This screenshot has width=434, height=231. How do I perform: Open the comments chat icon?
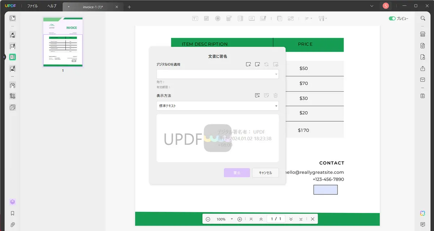(x=422, y=224)
